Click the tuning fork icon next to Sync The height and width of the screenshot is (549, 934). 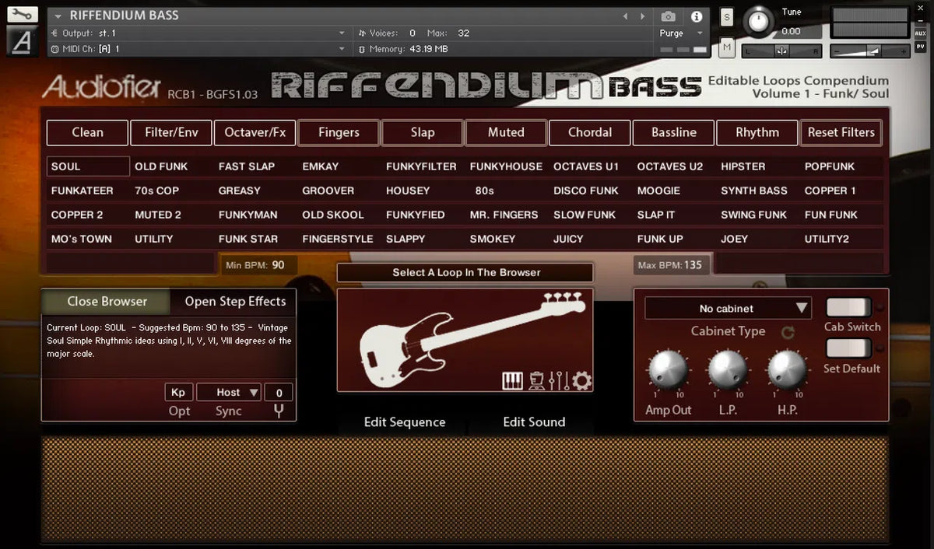click(279, 411)
